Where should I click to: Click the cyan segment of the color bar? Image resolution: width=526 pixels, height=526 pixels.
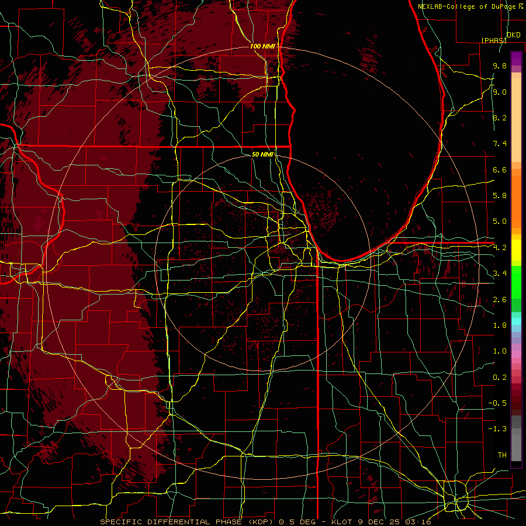click(516, 321)
